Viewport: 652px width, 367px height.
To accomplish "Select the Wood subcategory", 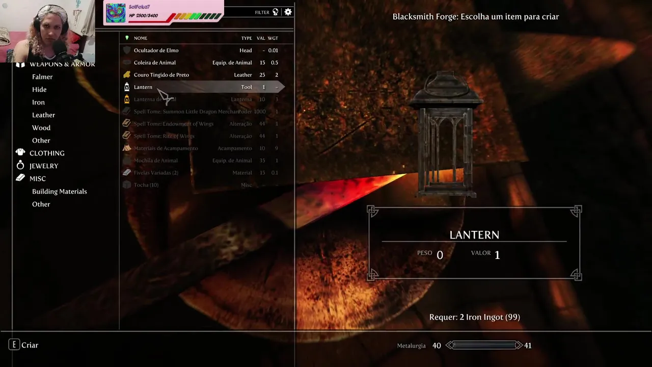I will [x=41, y=128].
